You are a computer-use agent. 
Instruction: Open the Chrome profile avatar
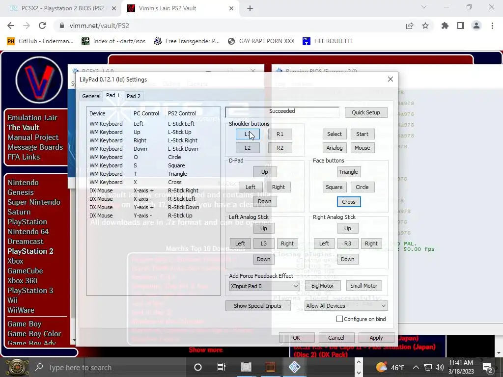476,26
